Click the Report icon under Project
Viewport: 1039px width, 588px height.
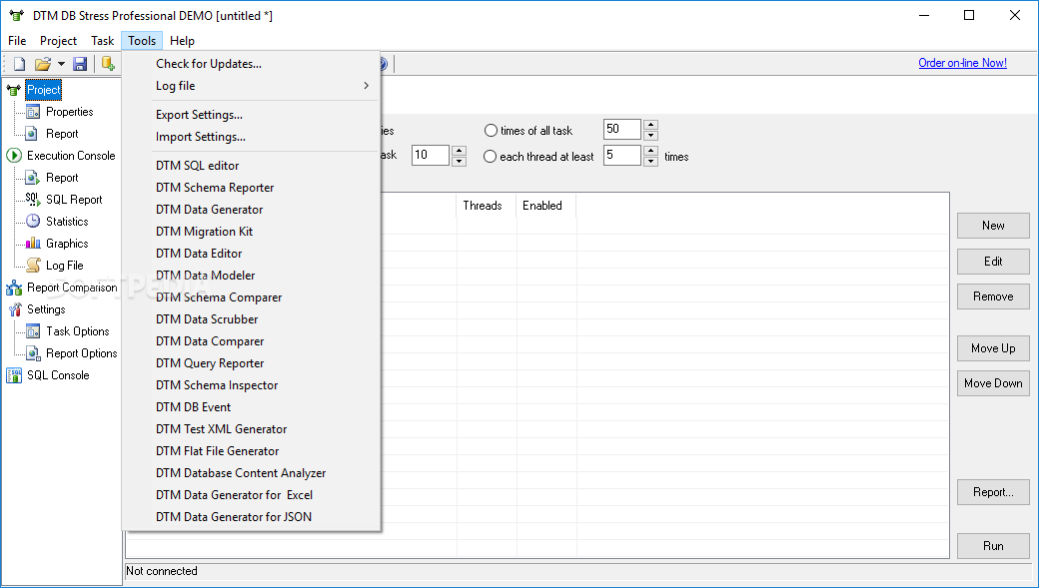(x=32, y=133)
